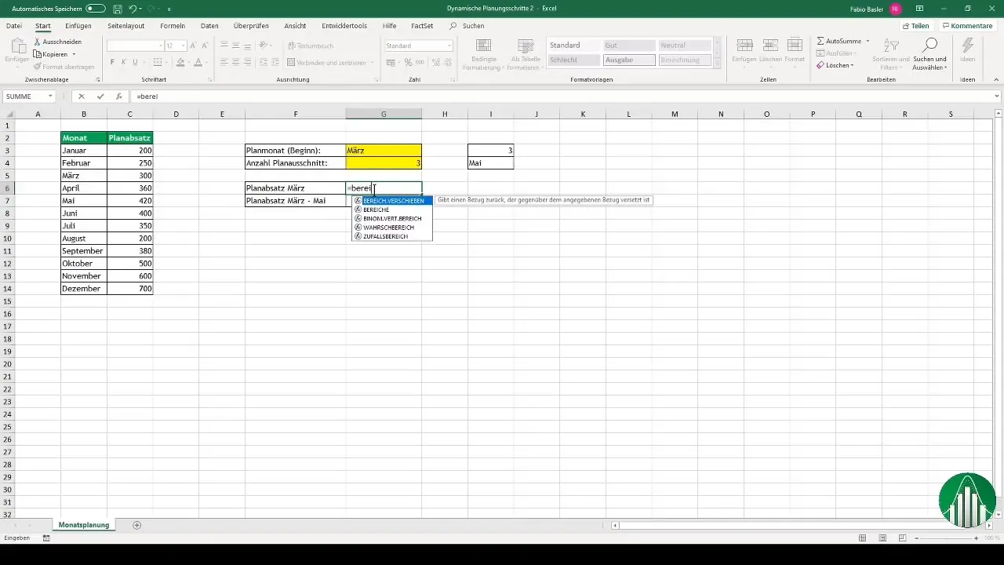The width and height of the screenshot is (1004, 565).
Task: Click the Textumbruch wrap text button
Action: 311,46
